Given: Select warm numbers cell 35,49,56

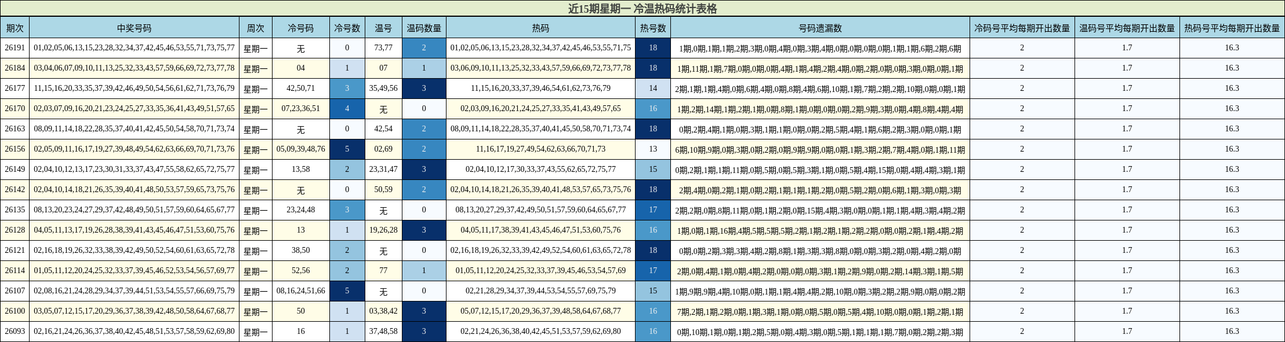Looking at the screenshot, I should 383,89.
